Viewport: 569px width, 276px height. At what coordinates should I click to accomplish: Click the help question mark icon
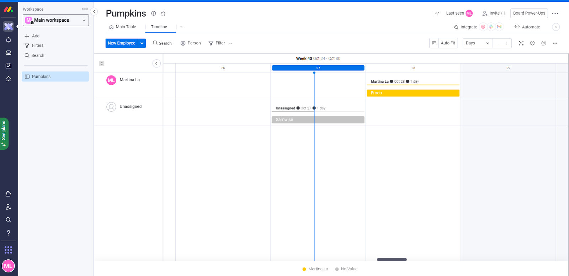click(9, 233)
